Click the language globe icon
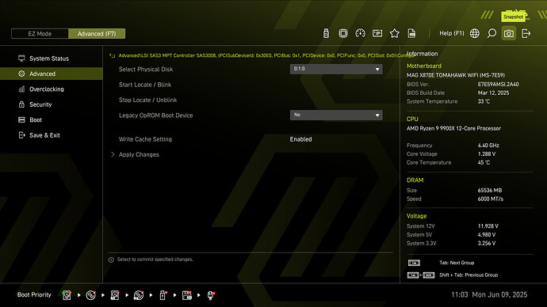This screenshot has height=307, width=547. point(474,33)
